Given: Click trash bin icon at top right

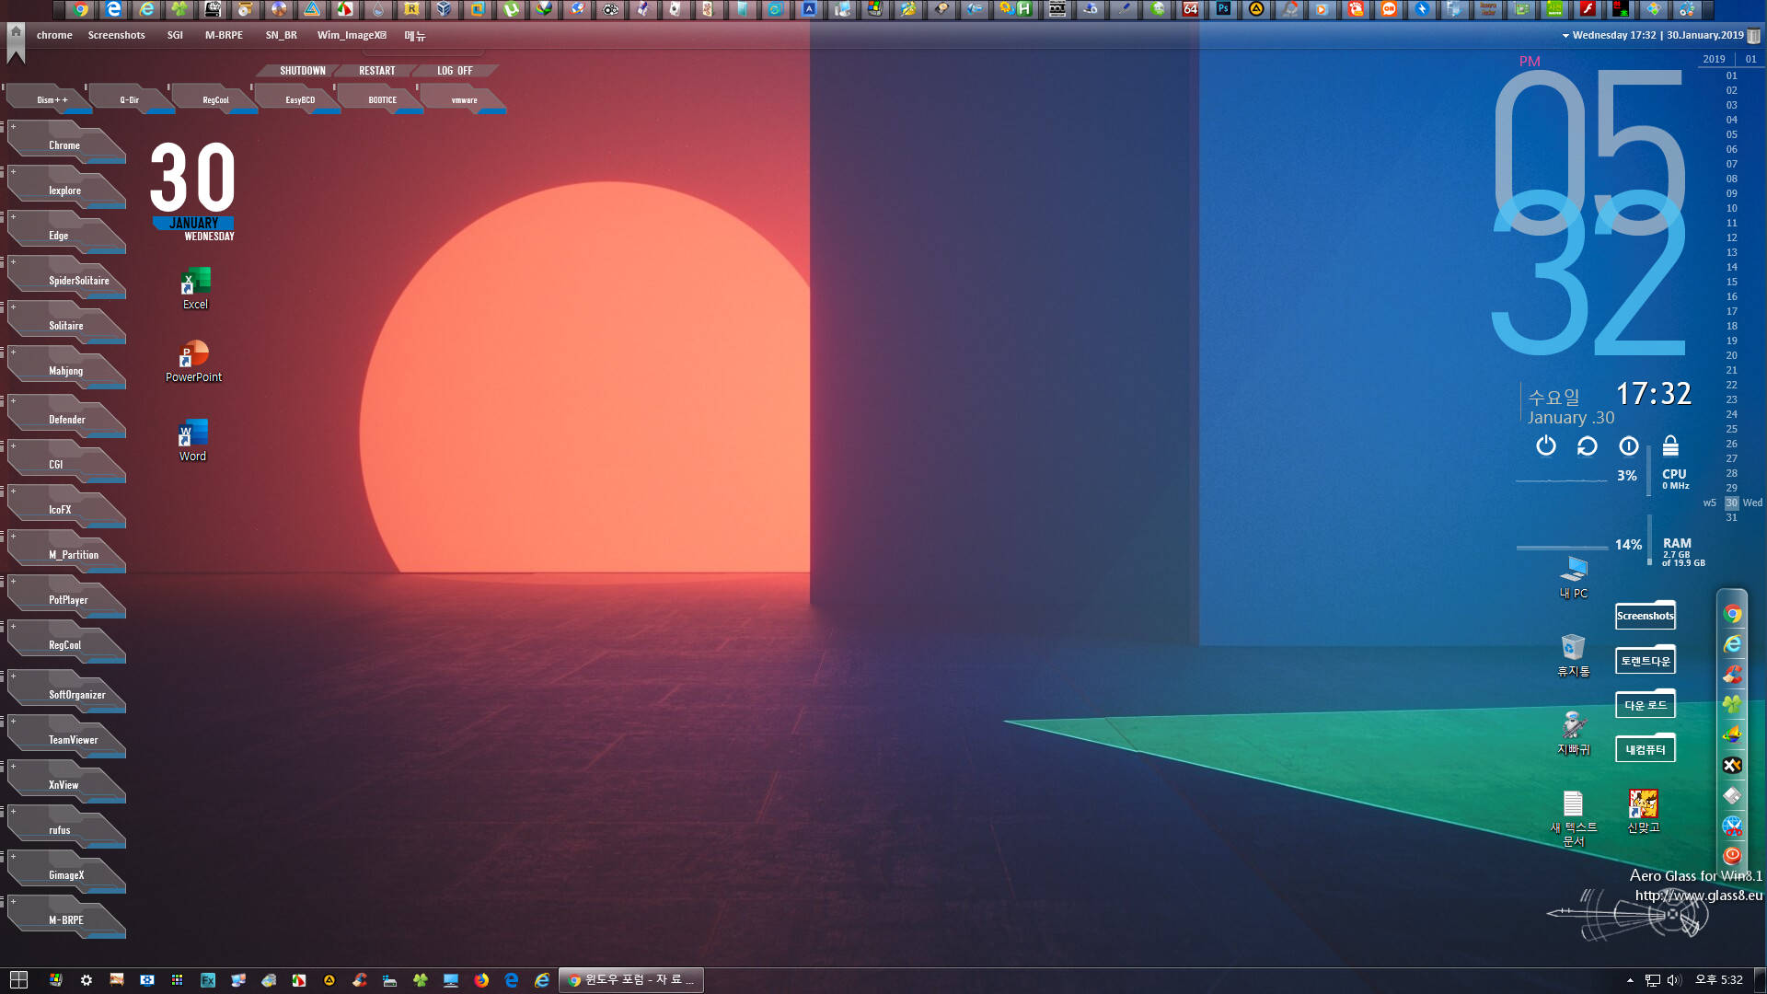Looking at the screenshot, I should pyautogui.click(x=1754, y=36).
